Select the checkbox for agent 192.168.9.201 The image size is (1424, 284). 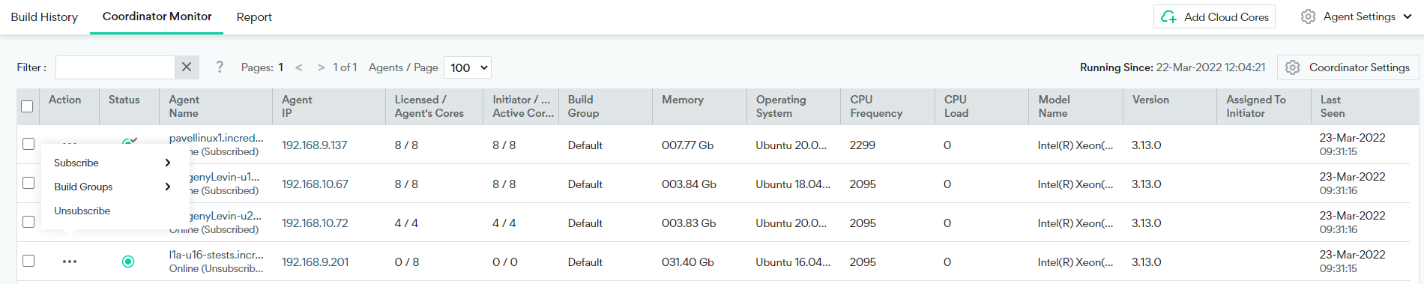[28, 261]
